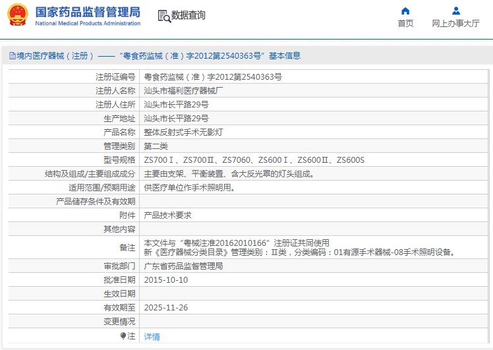Click National Medical Products Administration text
This screenshot has height=350, width=493.
88,23
